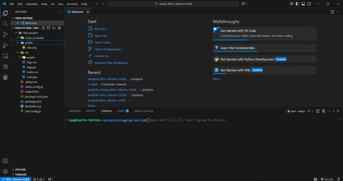Toggle the primary side bar visibility

(x=297, y=4)
